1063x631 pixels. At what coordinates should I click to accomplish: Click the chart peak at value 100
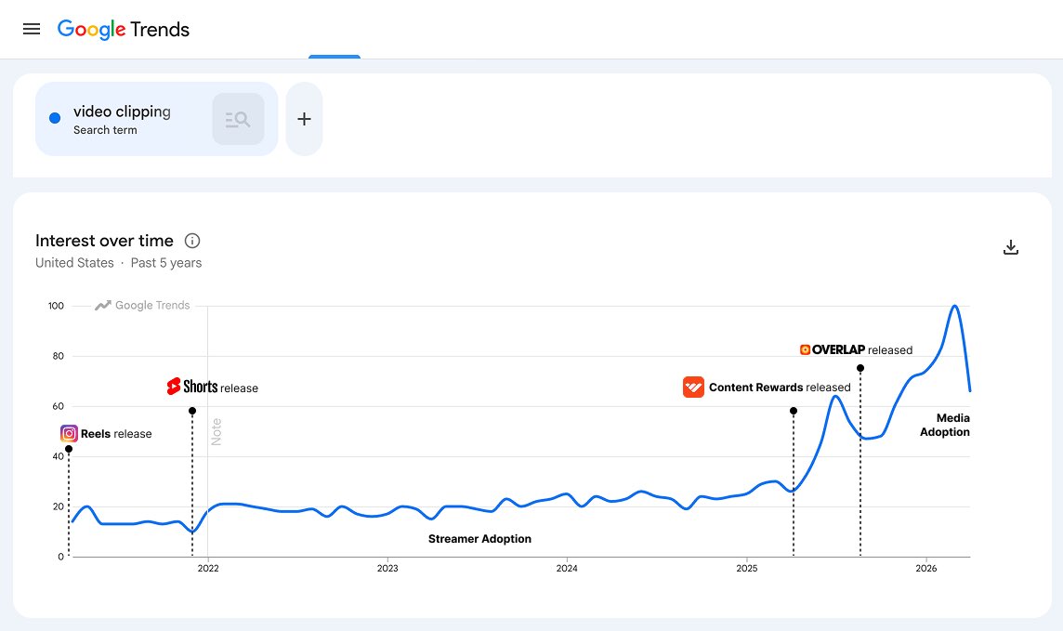[x=954, y=307]
